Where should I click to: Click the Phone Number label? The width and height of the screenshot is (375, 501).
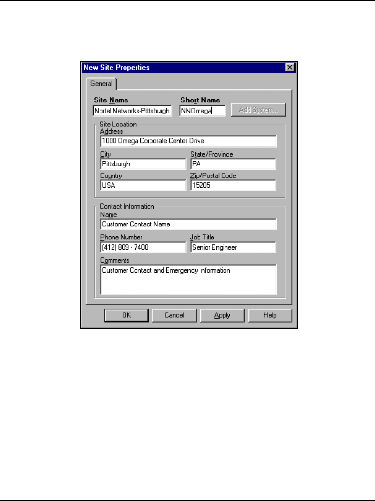tap(121, 237)
